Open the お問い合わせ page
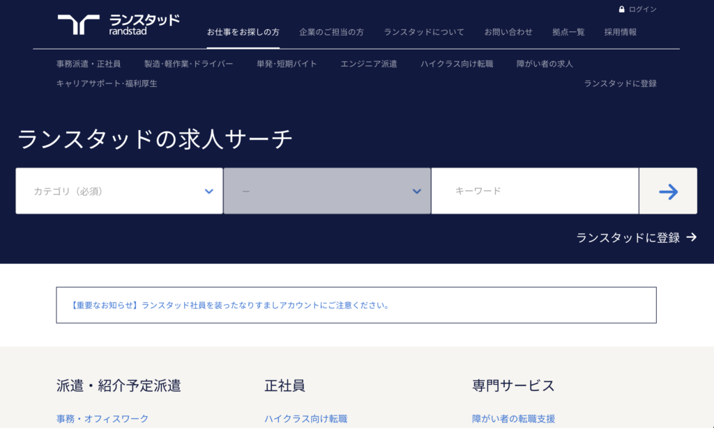The height and width of the screenshot is (428, 714). [508, 32]
